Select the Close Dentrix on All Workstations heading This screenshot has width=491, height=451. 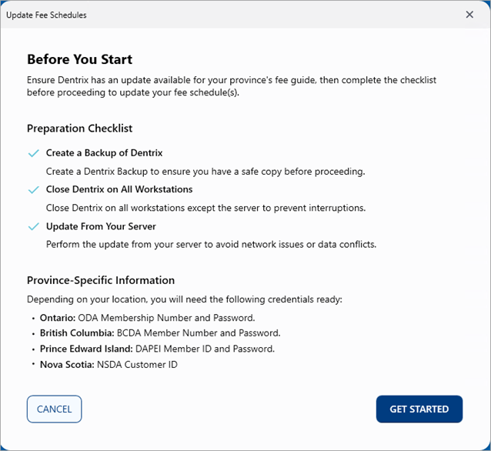pos(119,189)
